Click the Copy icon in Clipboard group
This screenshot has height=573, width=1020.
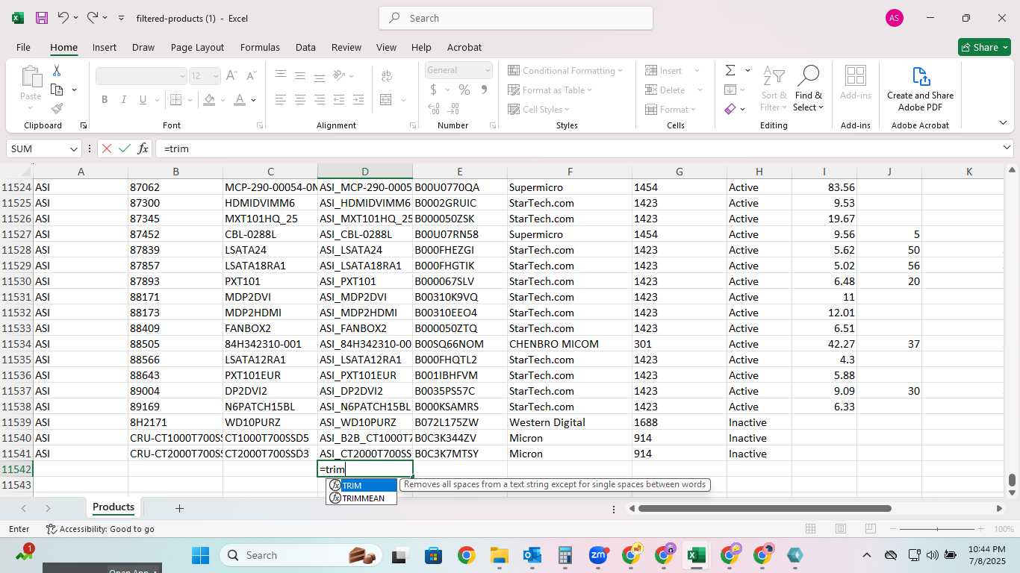point(57,90)
